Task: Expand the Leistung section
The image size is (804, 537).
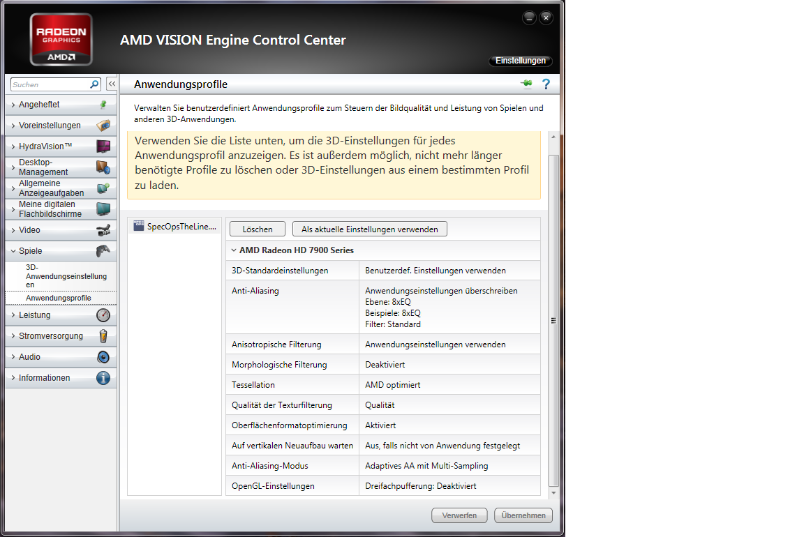Action: coord(13,315)
